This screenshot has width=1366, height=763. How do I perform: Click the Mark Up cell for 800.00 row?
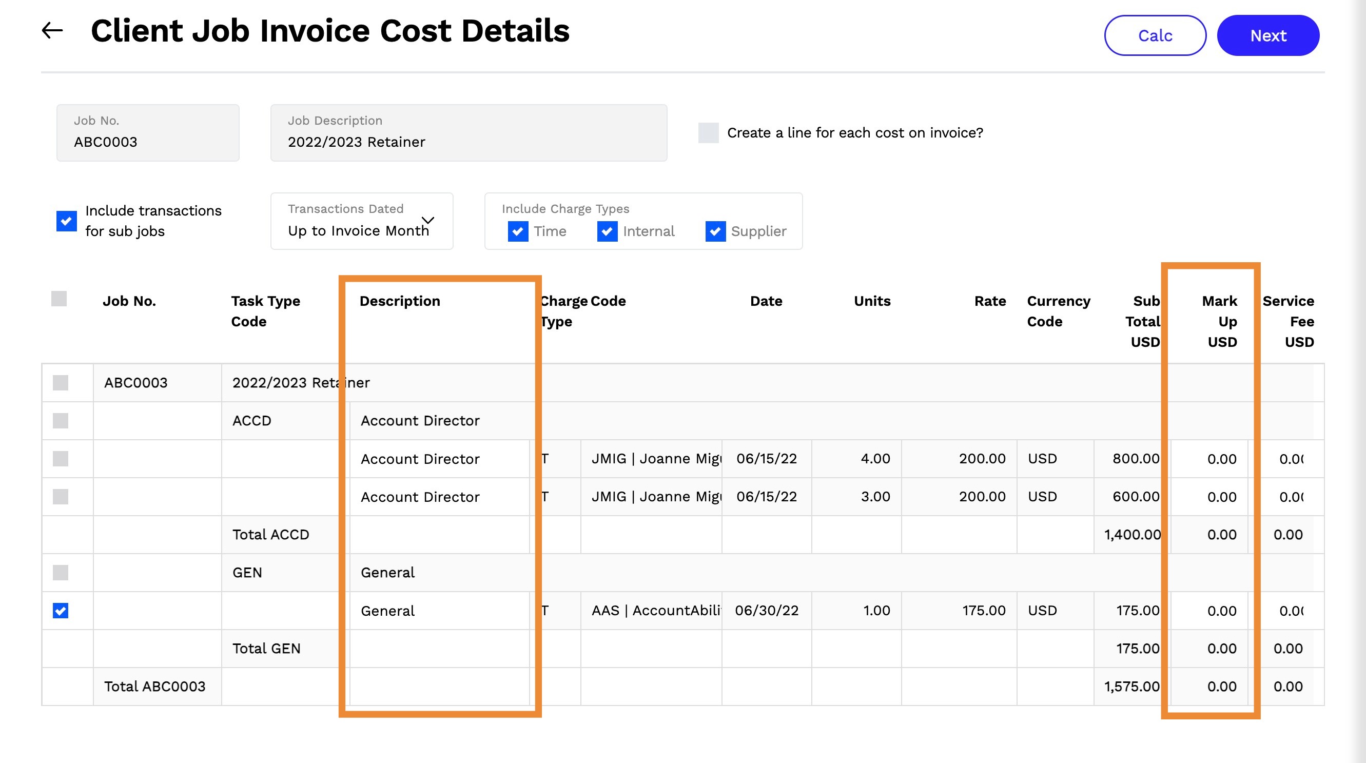coord(1209,459)
